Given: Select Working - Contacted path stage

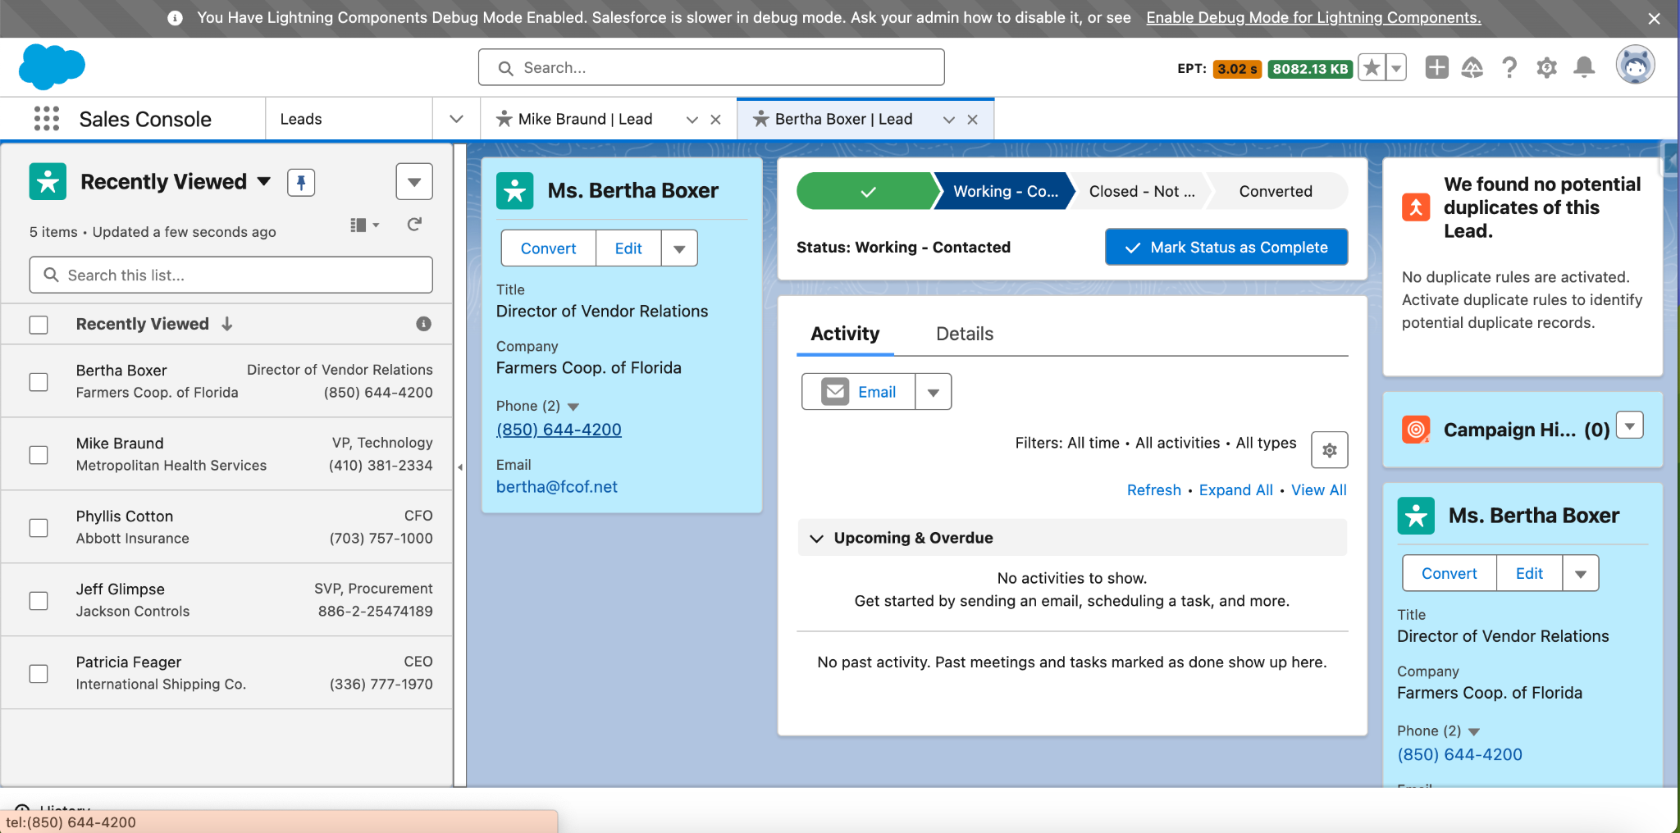Looking at the screenshot, I should point(1005,191).
